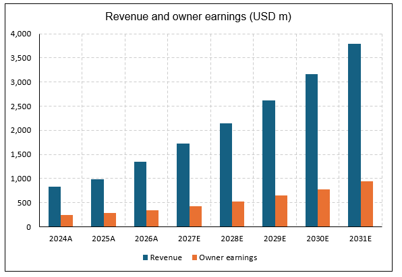This screenshot has width=402, height=277.
Task: Select the 3,000 y-axis value
Action: [x=21, y=82]
